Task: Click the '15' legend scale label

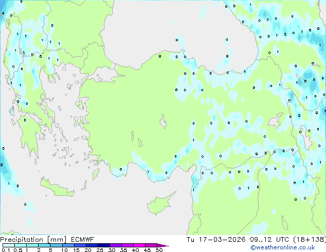Action: tap(76, 250)
